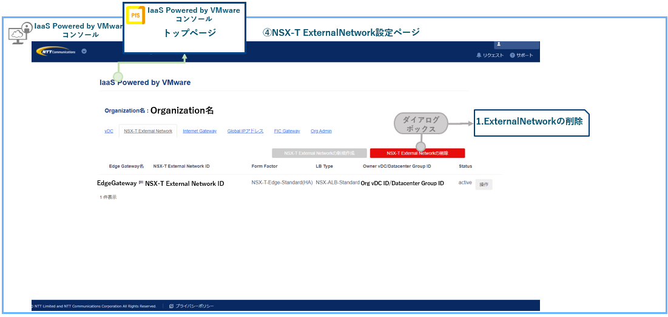Switch to the vDC tab
The image size is (668, 317).
point(109,131)
